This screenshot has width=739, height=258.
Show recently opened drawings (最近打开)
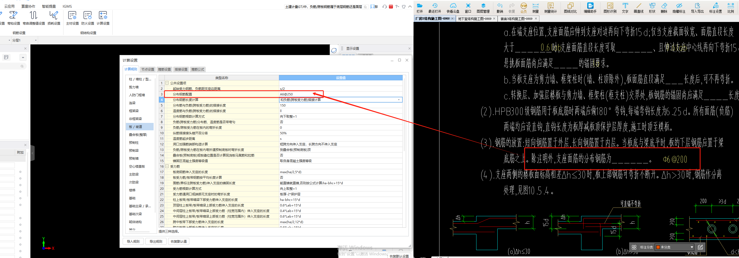(x=435, y=8)
